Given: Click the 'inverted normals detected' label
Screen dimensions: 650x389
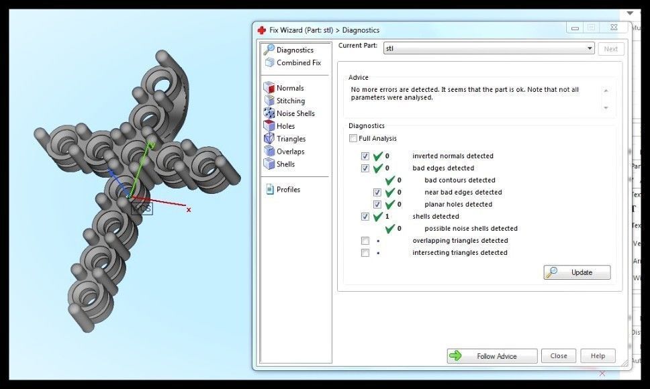Looking at the screenshot, I should click(x=453, y=156).
